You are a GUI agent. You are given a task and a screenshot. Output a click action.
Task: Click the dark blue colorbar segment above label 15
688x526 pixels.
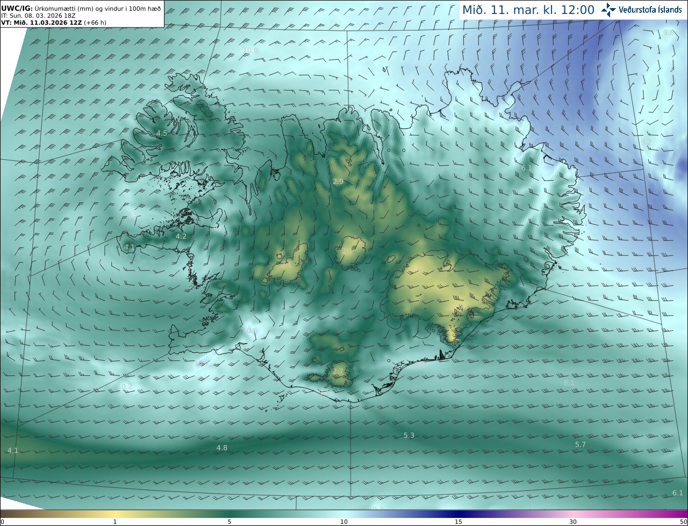pyautogui.click(x=458, y=514)
